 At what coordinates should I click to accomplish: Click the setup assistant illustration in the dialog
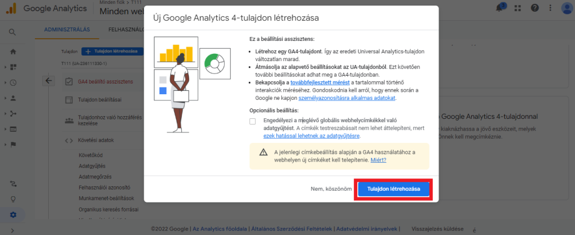pos(192,84)
